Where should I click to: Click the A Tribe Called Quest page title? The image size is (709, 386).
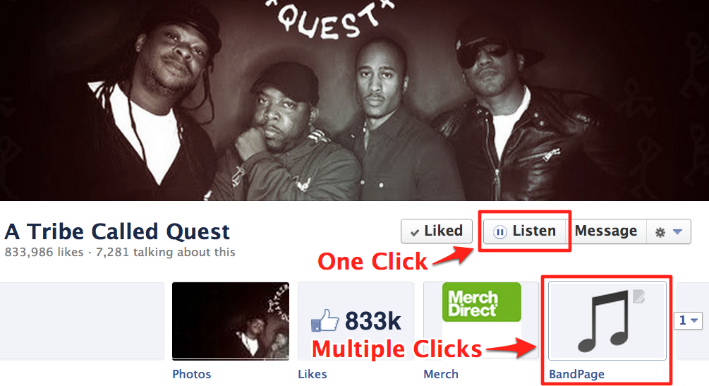click(x=117, y=231)
